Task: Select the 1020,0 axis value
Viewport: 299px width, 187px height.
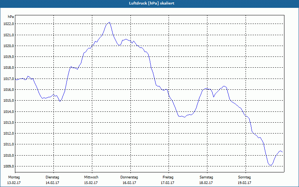Action: click(9, 46)
